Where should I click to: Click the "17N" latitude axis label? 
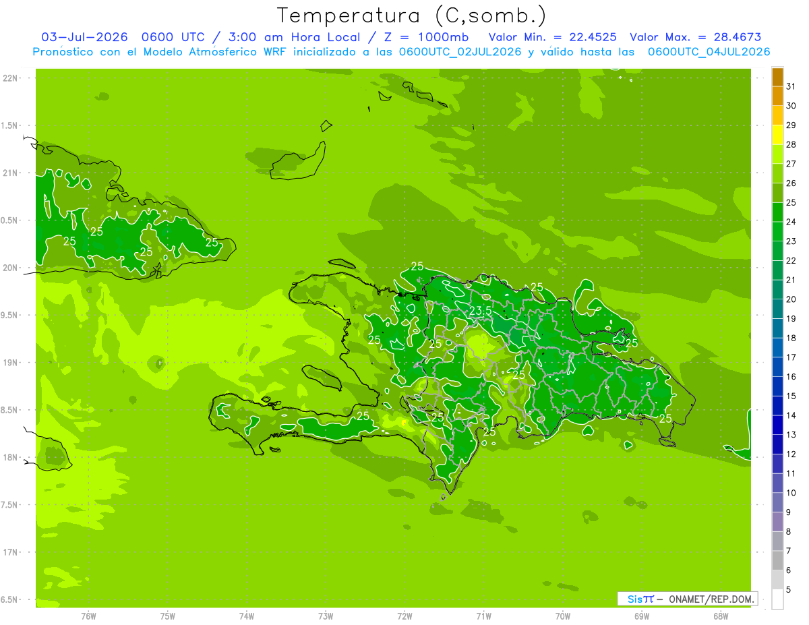[x=11, y=553]
